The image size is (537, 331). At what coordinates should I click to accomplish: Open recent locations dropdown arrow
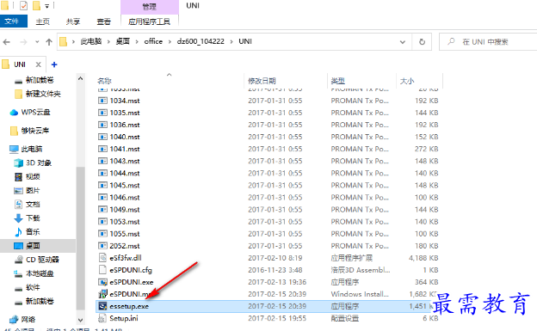click(x=37, y=42)
